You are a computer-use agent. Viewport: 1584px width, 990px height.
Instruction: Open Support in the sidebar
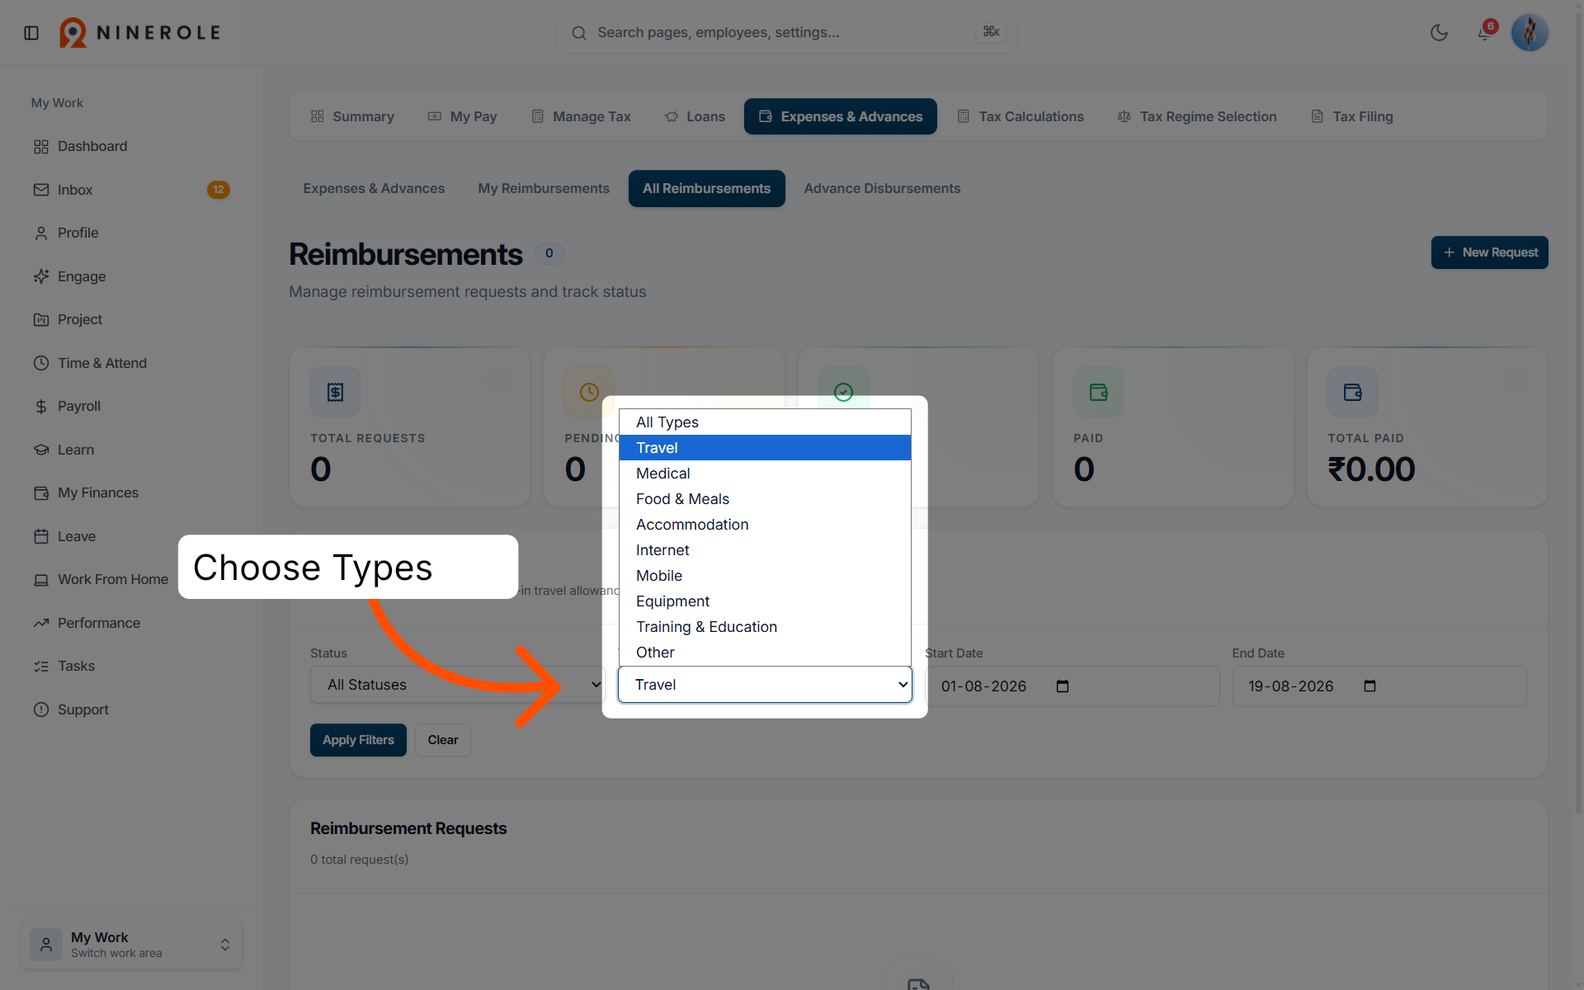click(131, 709)
